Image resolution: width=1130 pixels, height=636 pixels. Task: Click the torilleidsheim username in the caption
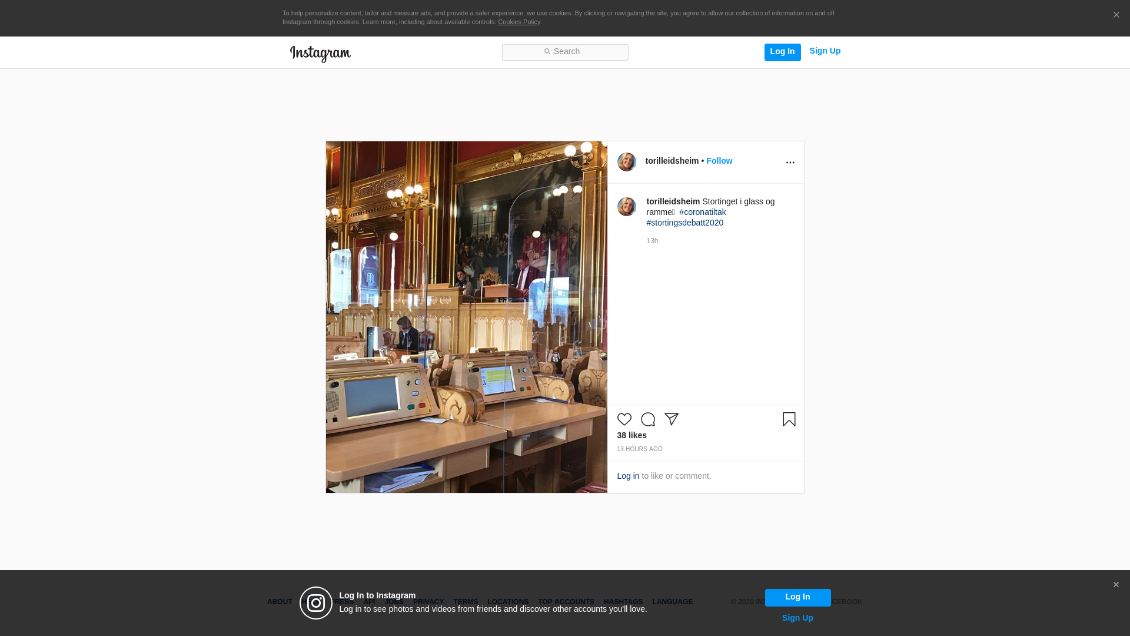pyautogui.click(x=673, y=201)
